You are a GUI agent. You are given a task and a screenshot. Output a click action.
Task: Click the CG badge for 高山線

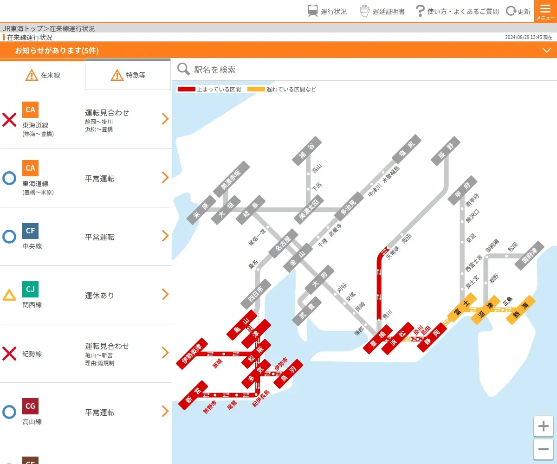pos(30,406)
